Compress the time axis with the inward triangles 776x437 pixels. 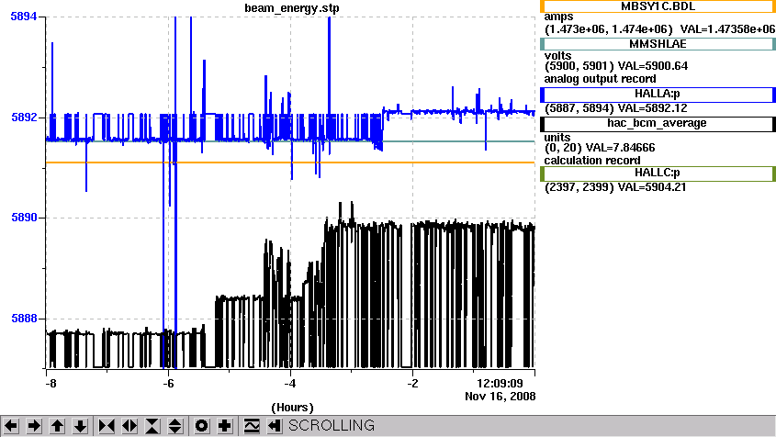pyautogui.click(x=107, y=426)
